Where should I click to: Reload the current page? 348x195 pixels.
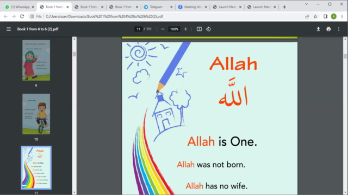(x=22, y=16)
